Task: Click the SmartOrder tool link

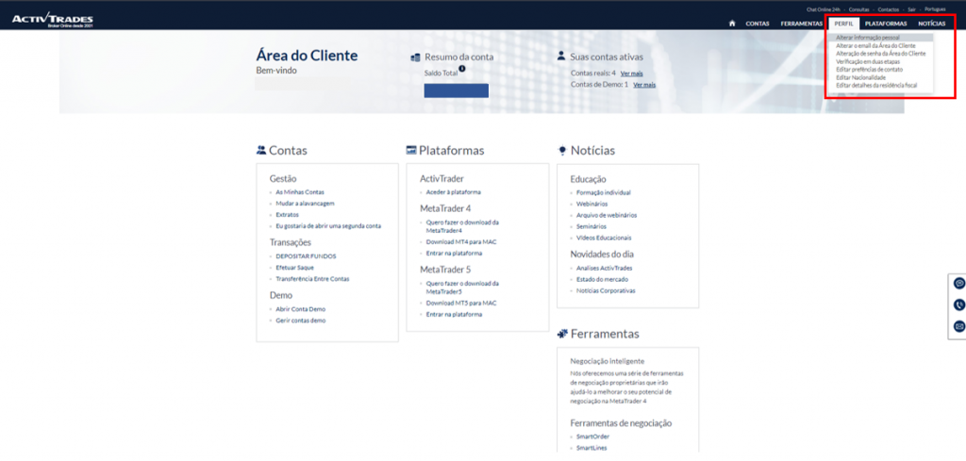Action: tap(592, 436)
